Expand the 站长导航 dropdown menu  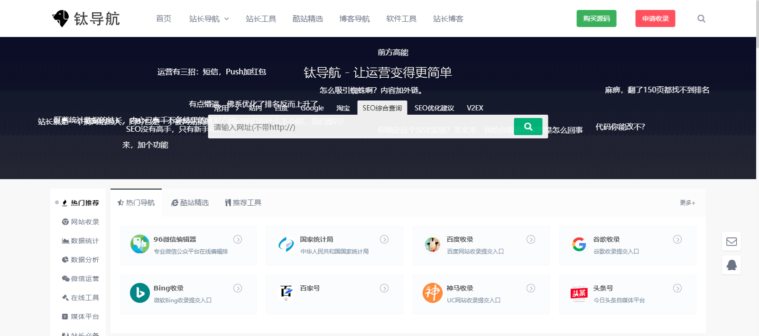tap(209, 18)
